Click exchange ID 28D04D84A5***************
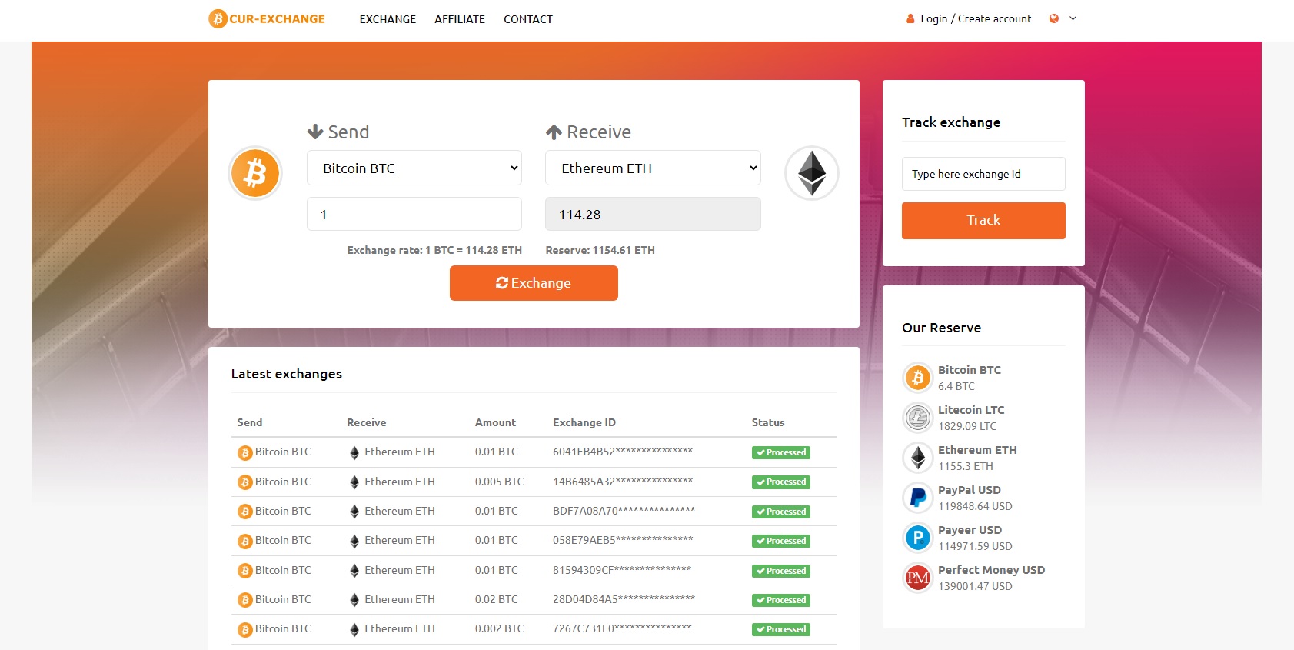Image resolution: width=1294 pixels, height=650 pixels. (624, 599)
